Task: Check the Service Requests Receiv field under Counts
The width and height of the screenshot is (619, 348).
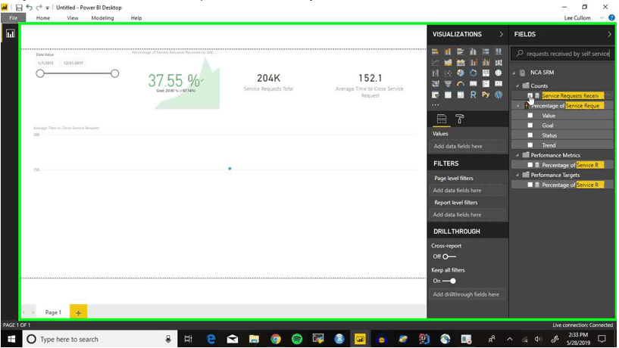Action: point(530,96)
